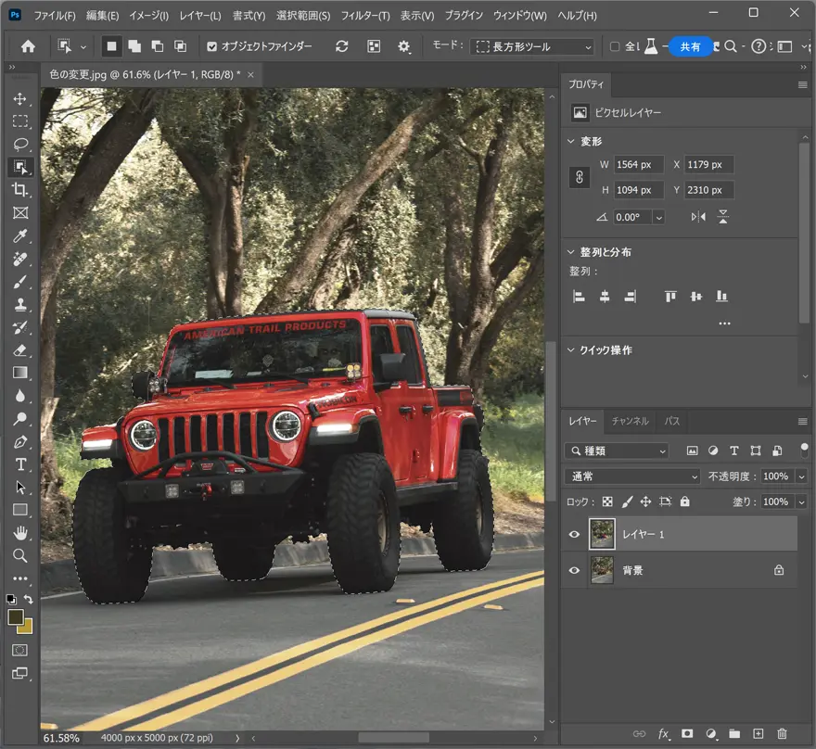The height and width of the screenshot is (749, 816).
Task: Select the Path Selection tool
Action: click(19, 488)
